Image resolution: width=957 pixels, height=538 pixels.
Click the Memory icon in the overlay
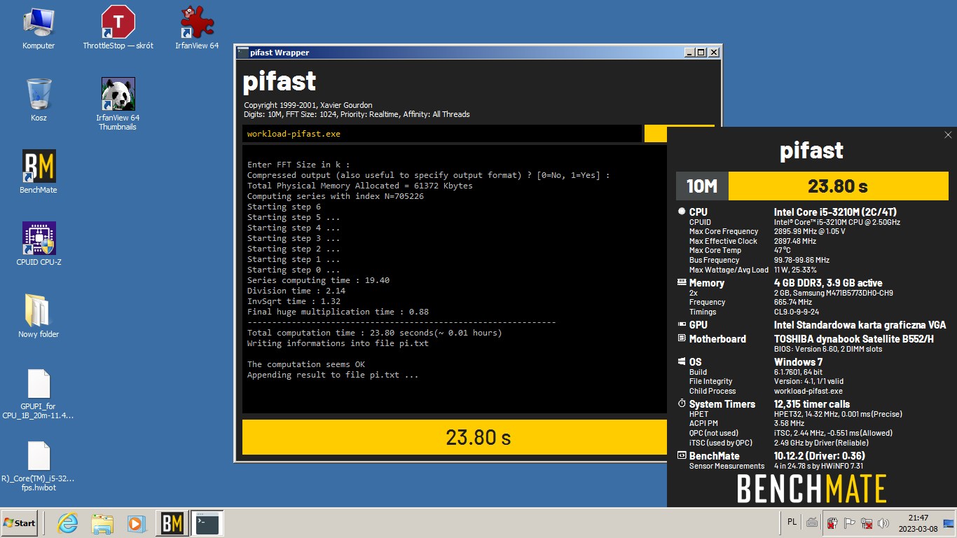[682, 282]
